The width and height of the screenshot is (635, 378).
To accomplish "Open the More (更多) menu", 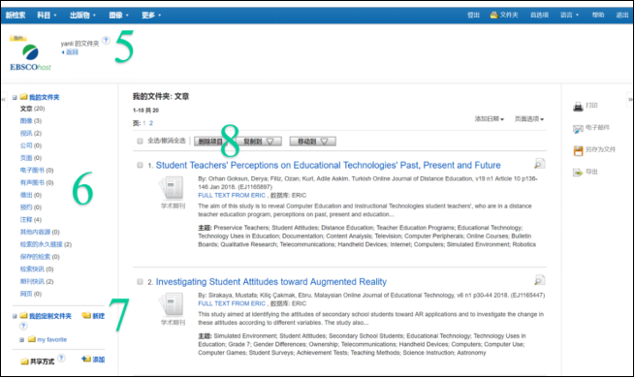I will click(151, 15).
